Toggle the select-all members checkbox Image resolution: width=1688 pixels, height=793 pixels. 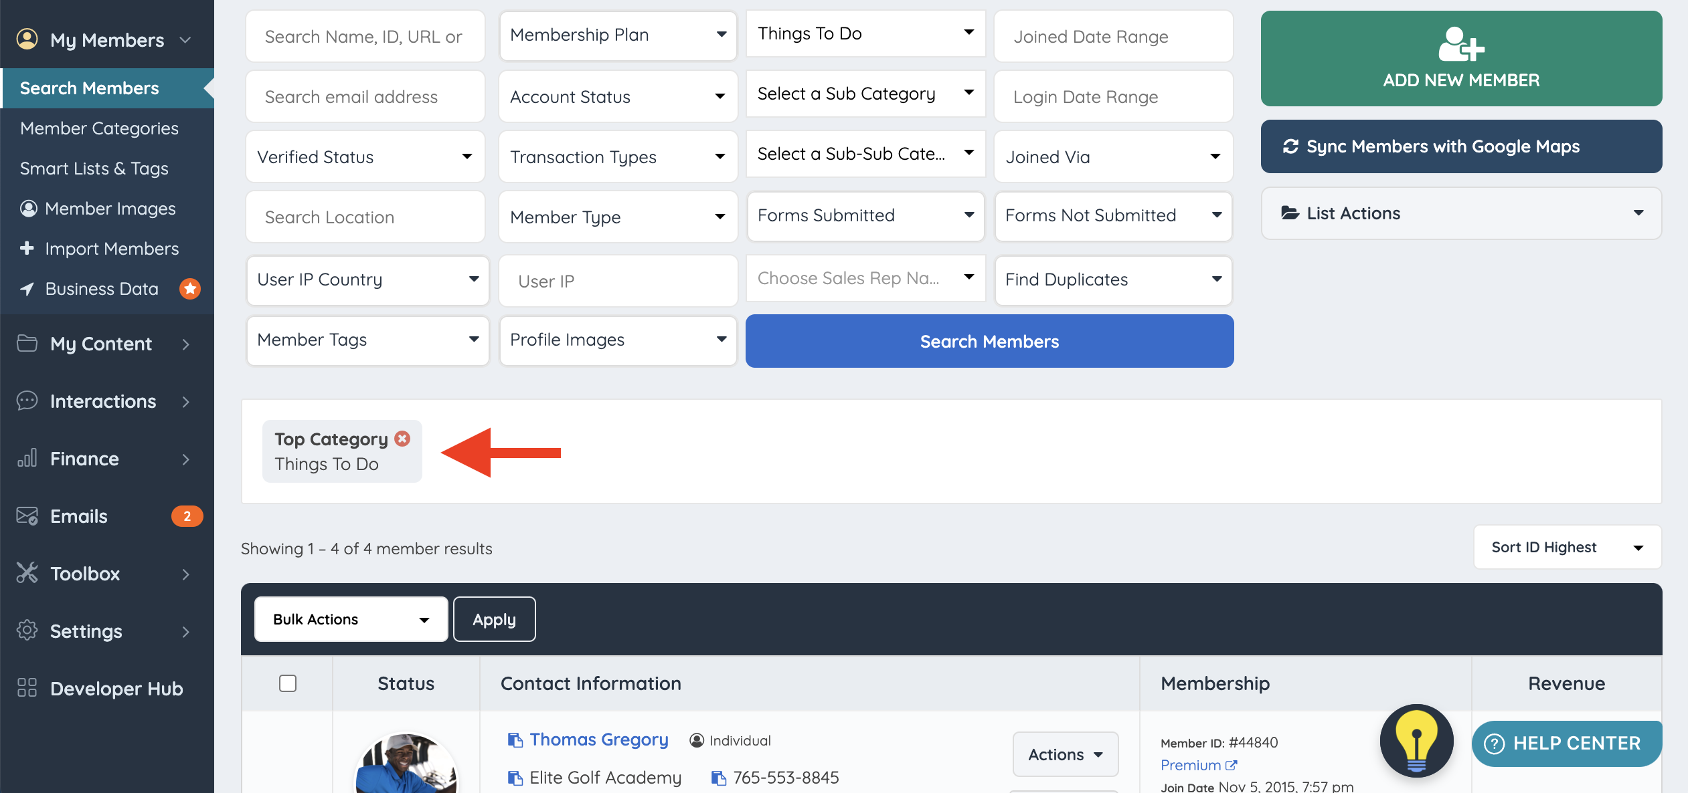(x=288, y=683)
